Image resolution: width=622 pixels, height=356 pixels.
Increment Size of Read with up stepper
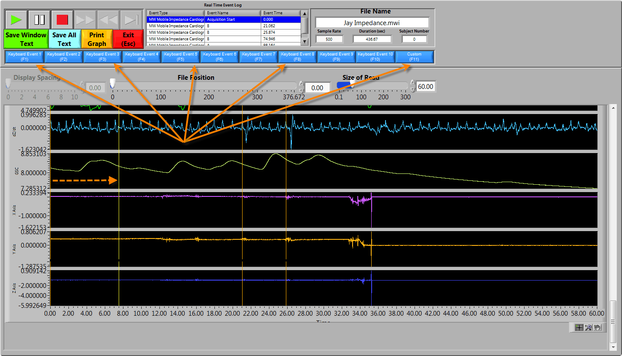pos(413,83)
